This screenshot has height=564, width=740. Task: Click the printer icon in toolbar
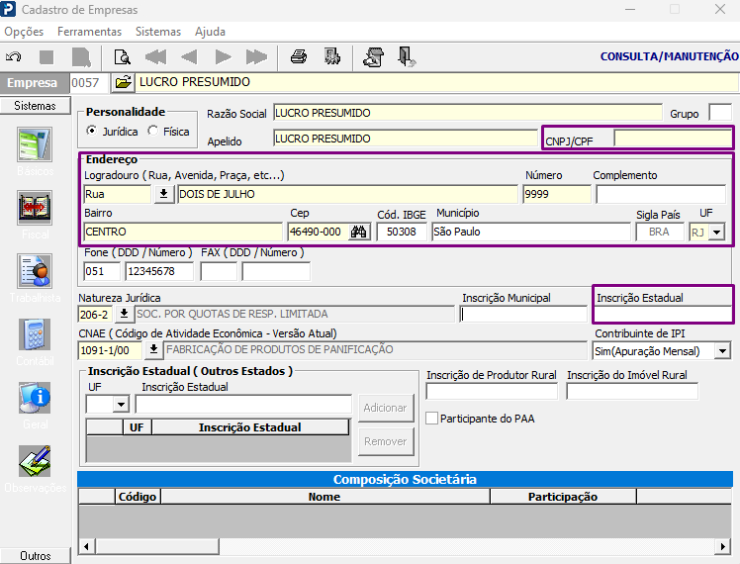(x=298, y=57)
